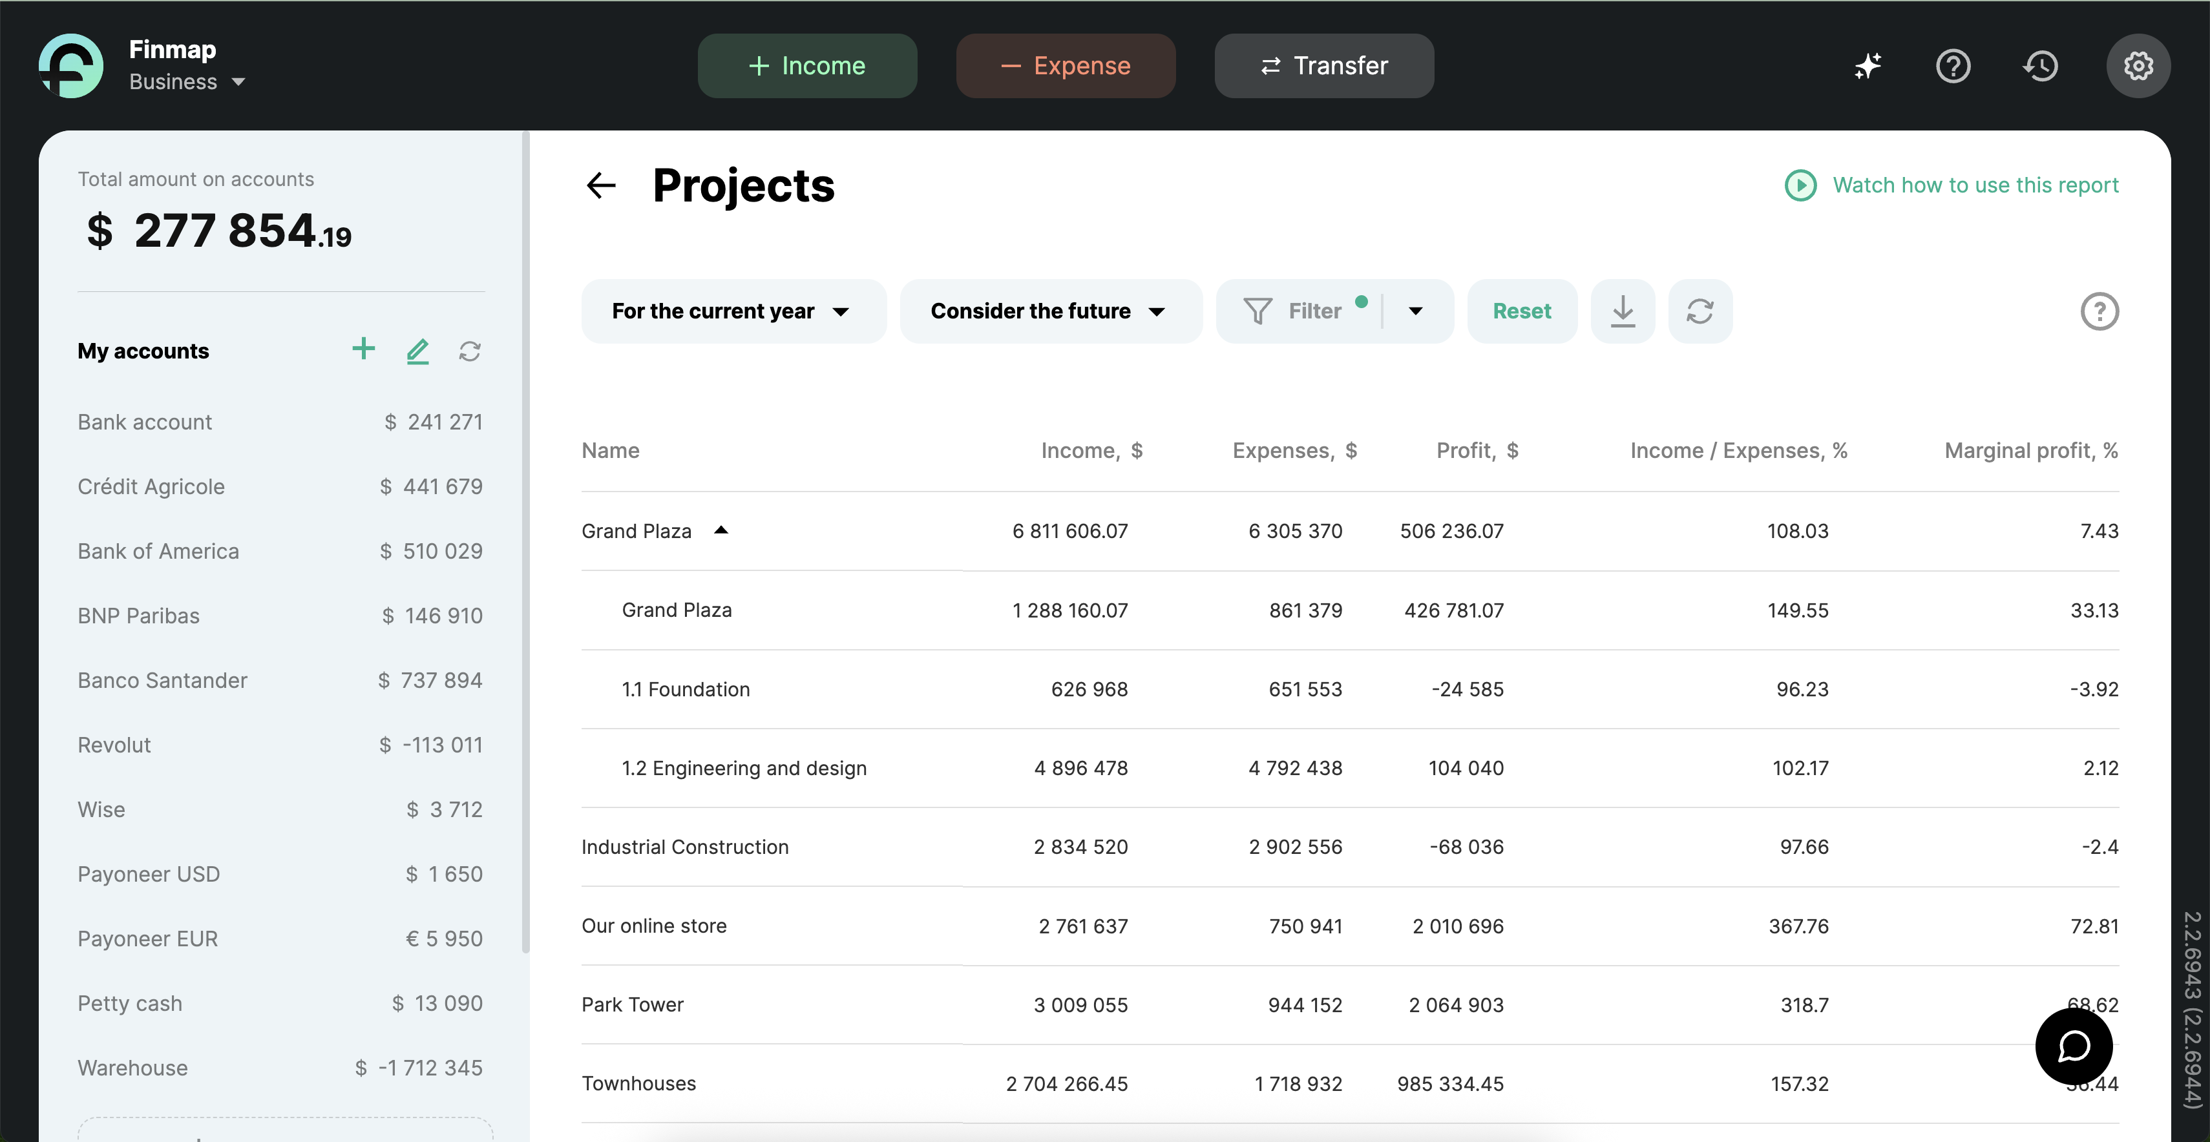This screenshot has width=2210, height=1142.
Task: Create a new Transfer
Action: pos(1324,66)
